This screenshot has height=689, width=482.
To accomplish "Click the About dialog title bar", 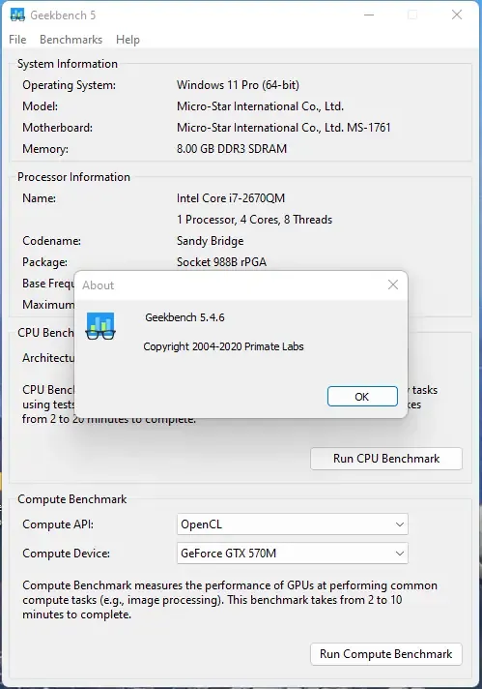I will click(230, 285).
